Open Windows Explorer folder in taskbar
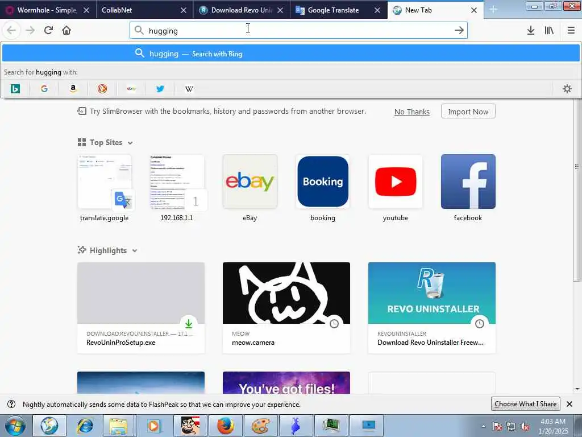The image size is (582, 437). 119,426
